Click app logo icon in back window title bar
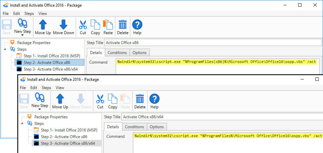The image size is (323, 153). coord(6,5)
